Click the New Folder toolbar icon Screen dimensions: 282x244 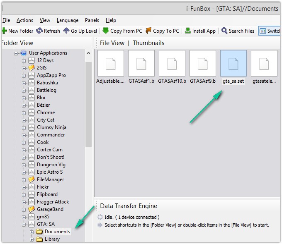(x=4, y=31)
